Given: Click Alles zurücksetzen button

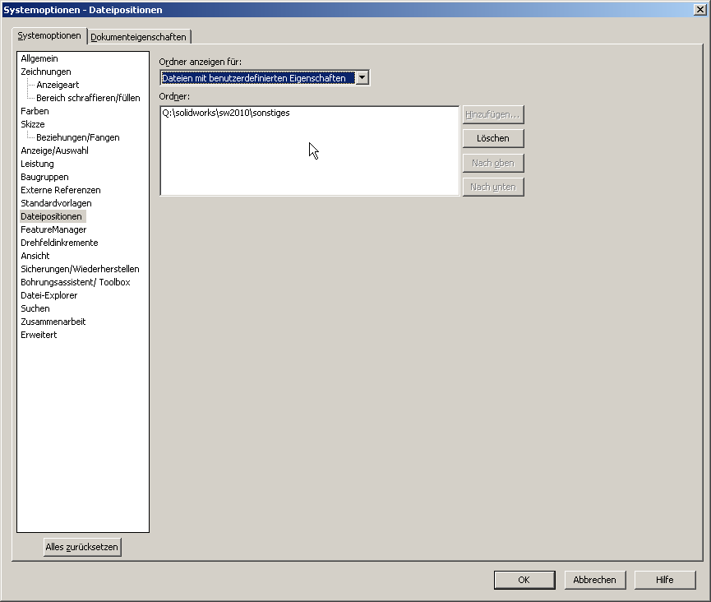Looking at the screenshot, I should pos(82,547).
